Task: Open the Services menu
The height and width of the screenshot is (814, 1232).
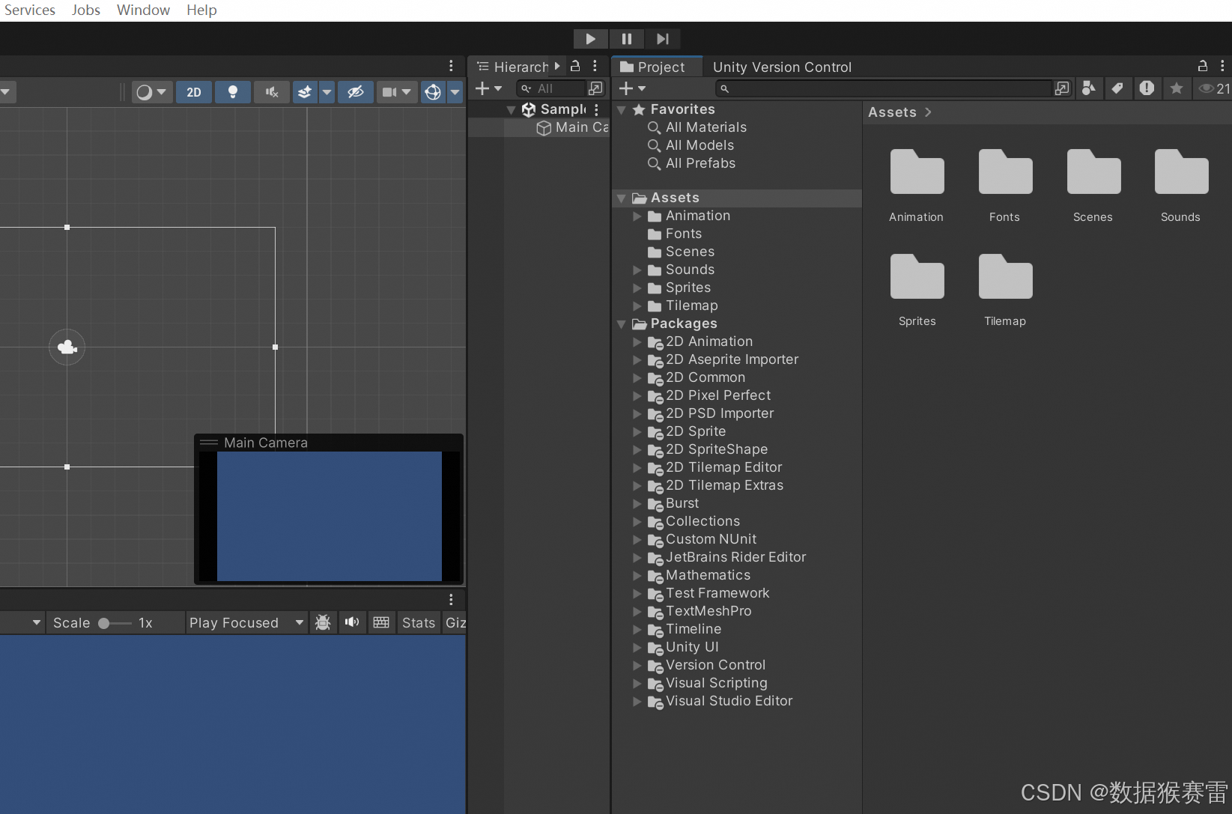Action: [x=30, y=10]
